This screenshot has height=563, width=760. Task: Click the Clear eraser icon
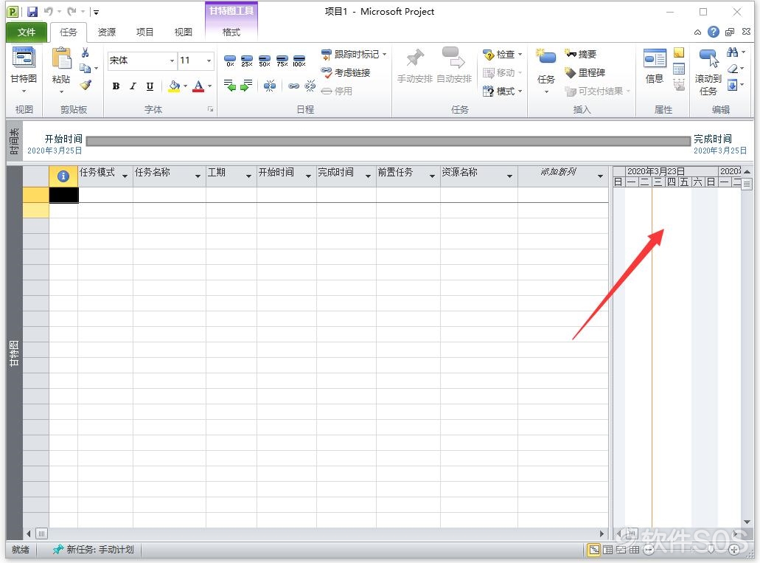733,69
